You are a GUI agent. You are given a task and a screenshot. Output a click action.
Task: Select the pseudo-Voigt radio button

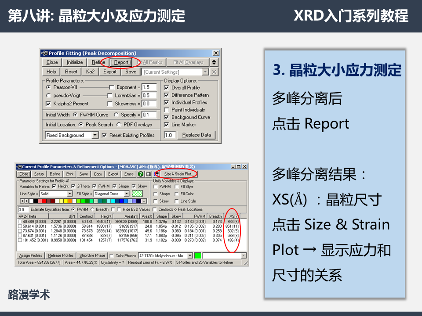(x=48, y=95)
